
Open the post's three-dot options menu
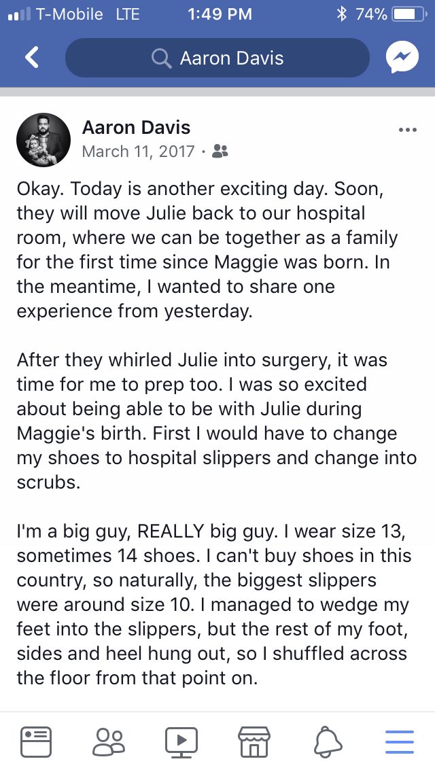407,130
